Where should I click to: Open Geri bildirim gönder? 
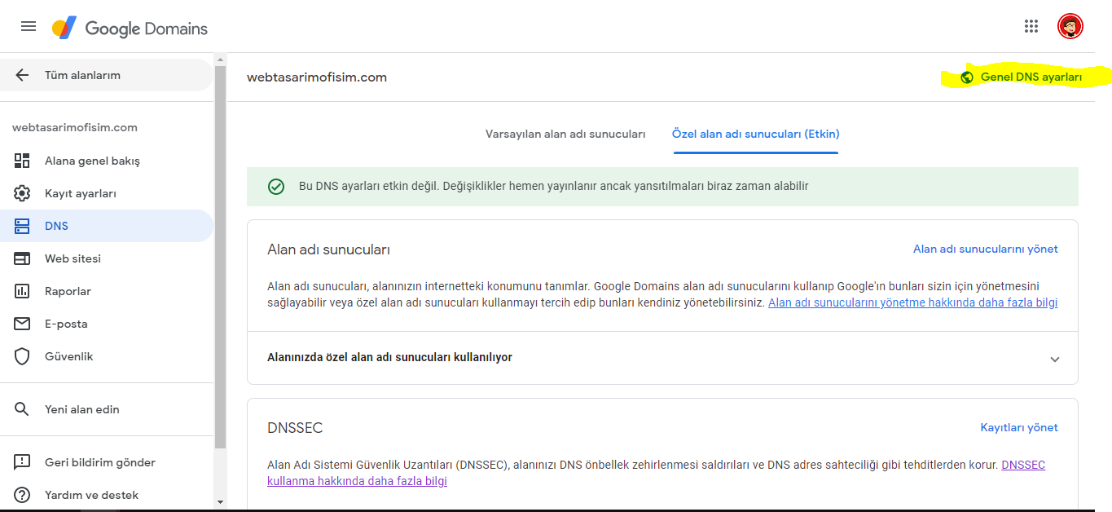point(106,462)
